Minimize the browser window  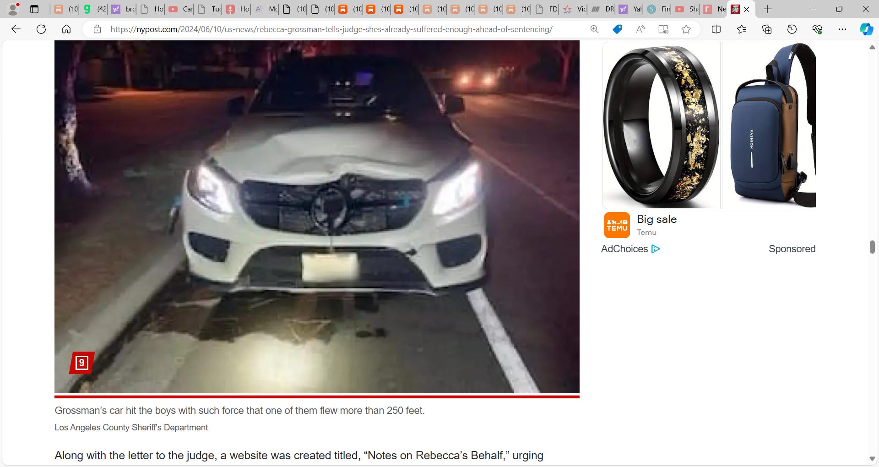813,9
